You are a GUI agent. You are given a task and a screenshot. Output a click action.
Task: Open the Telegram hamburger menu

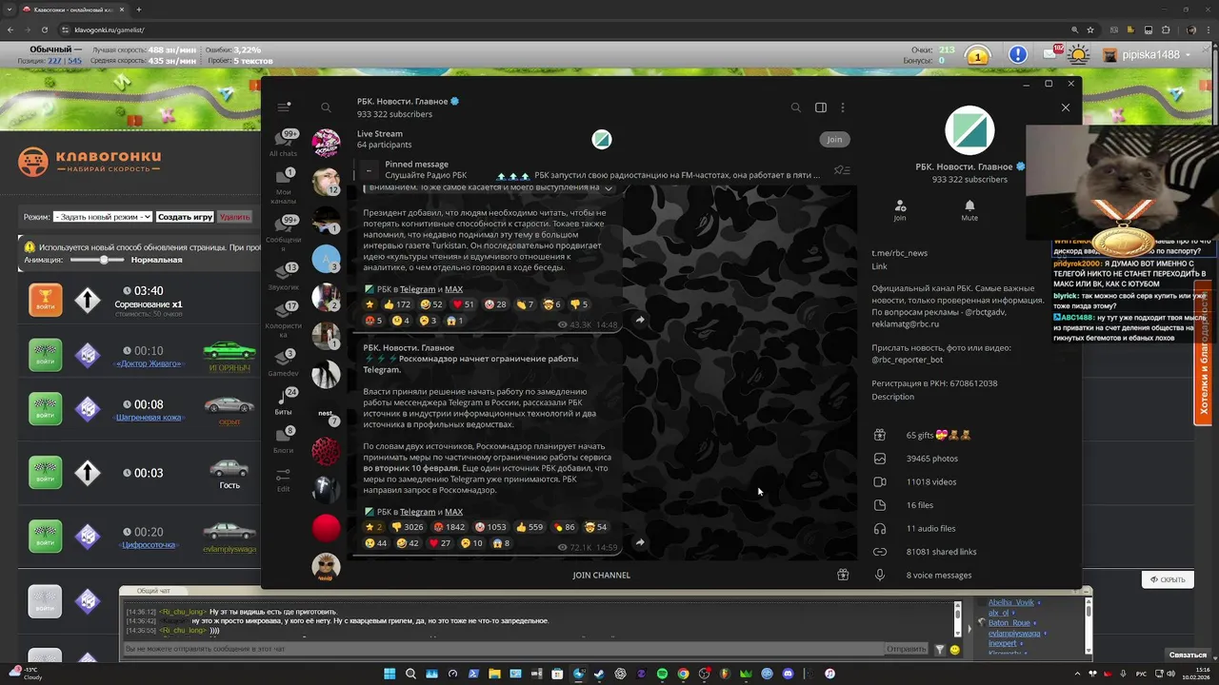pyautogui.click(x=284, y=108)
